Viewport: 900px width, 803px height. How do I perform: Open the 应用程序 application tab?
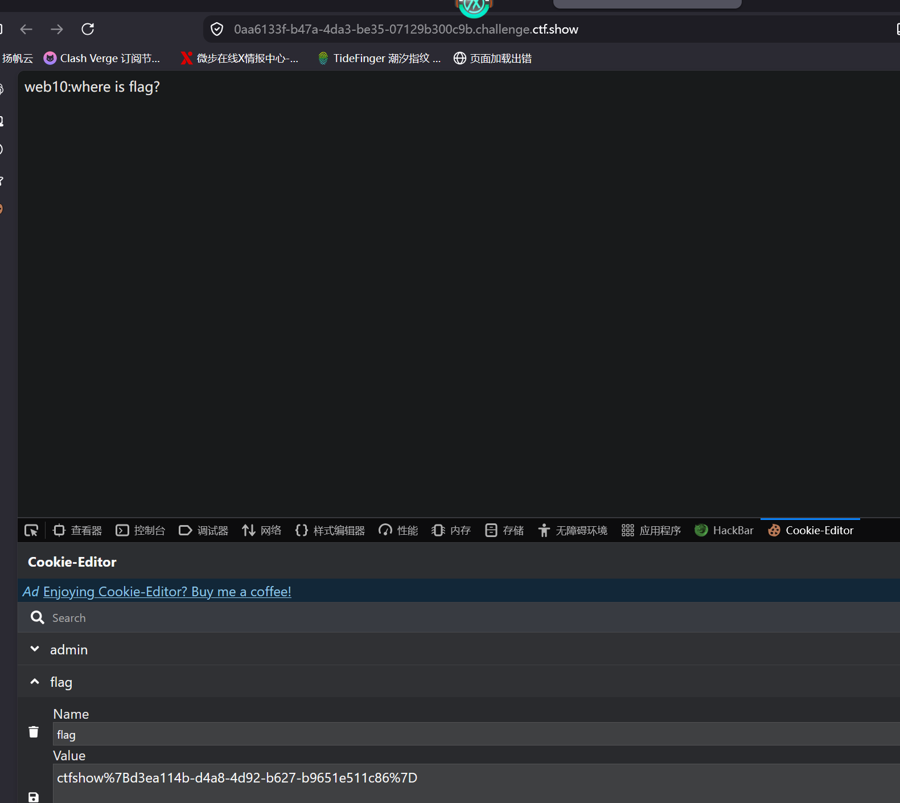pos(651,531)
